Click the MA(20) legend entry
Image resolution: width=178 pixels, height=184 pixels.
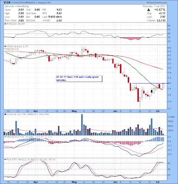[x=12, y=49]
